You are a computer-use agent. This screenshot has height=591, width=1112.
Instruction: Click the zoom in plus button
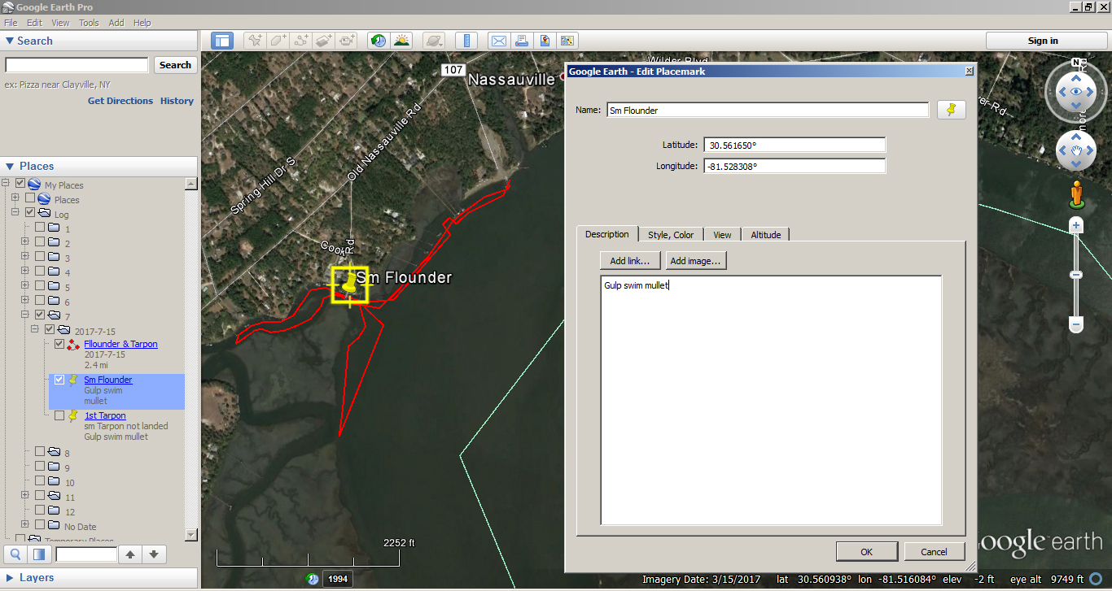pos(1076,225)
